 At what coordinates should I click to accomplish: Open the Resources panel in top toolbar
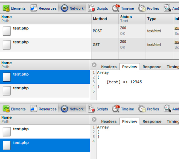43,8
